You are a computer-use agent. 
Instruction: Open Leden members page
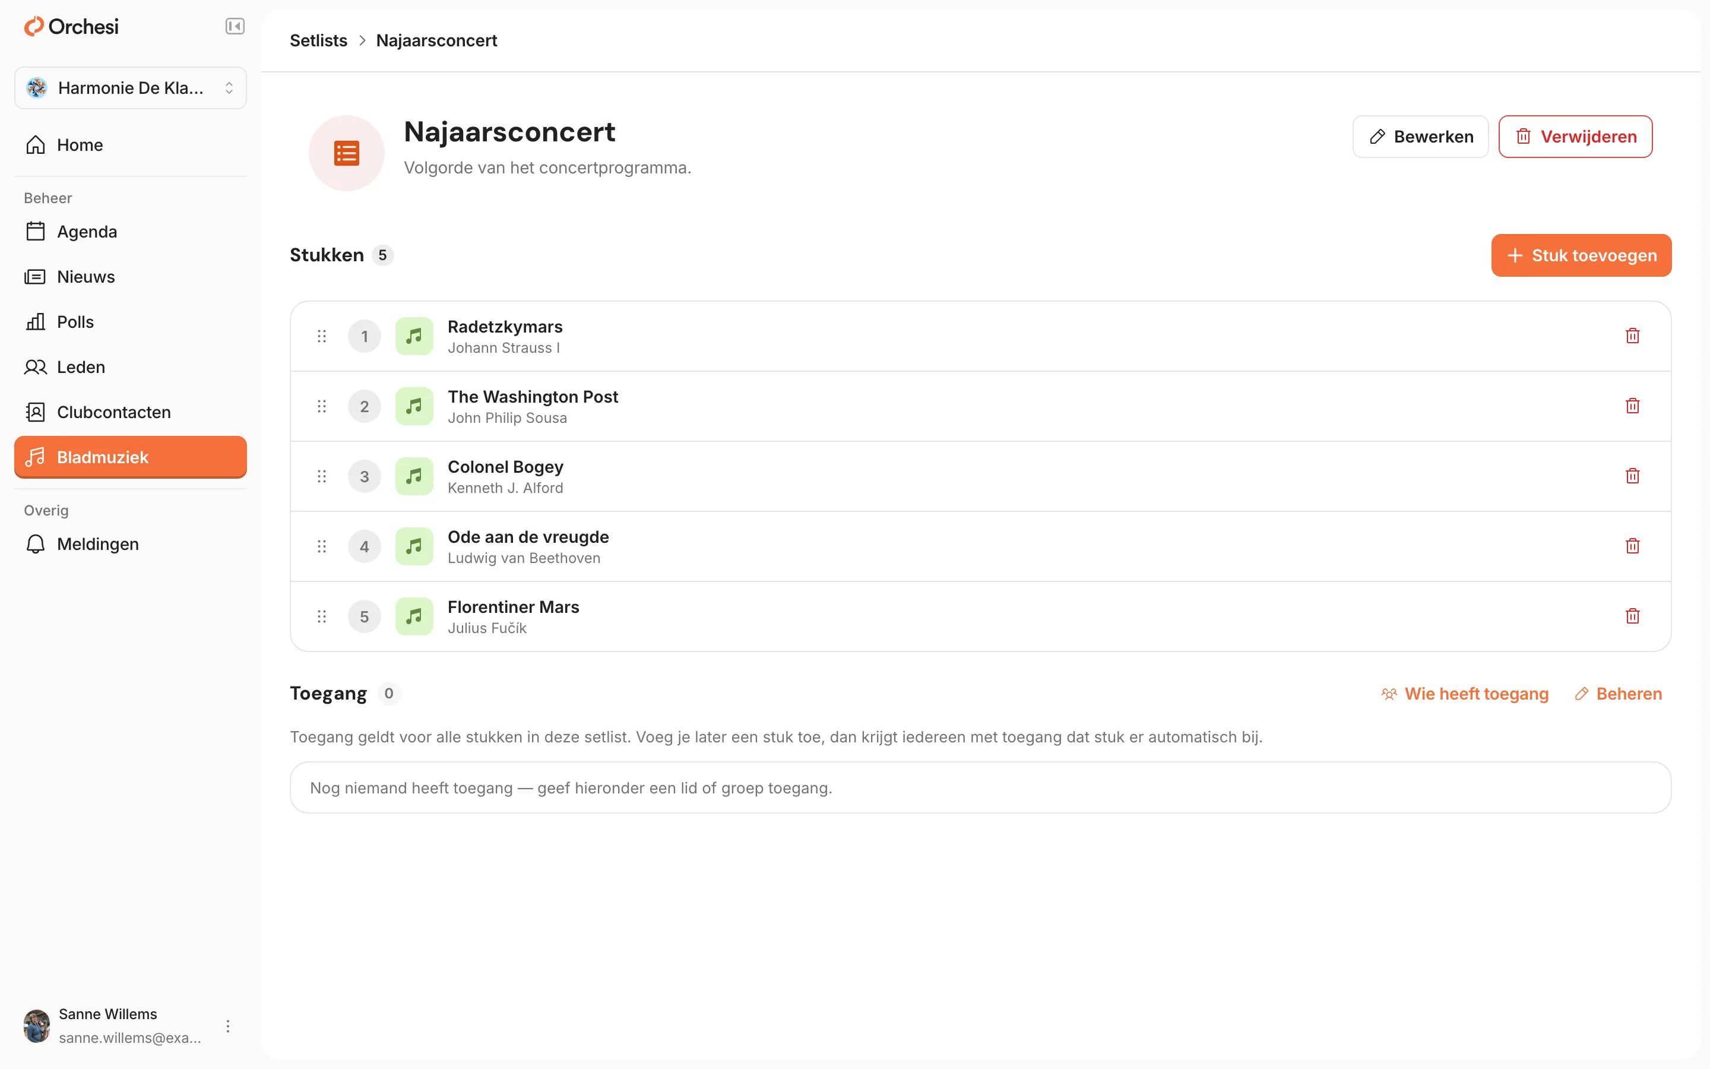[x=131, y=367]
